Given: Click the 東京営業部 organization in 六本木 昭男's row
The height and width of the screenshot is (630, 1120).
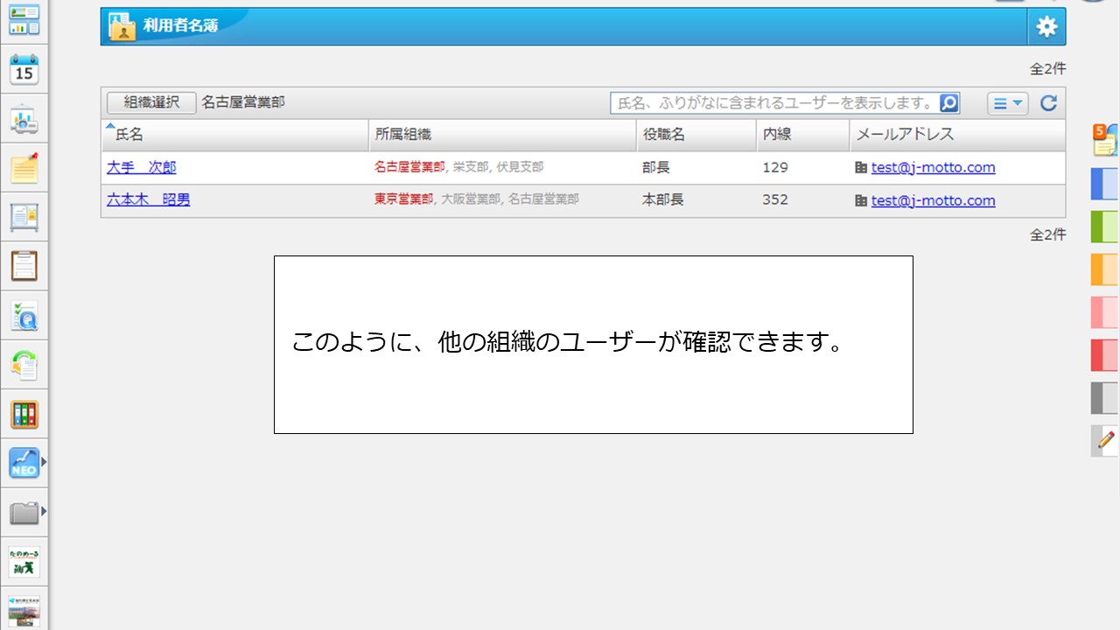Looking at the screenshot, I should tap(403, 199).
